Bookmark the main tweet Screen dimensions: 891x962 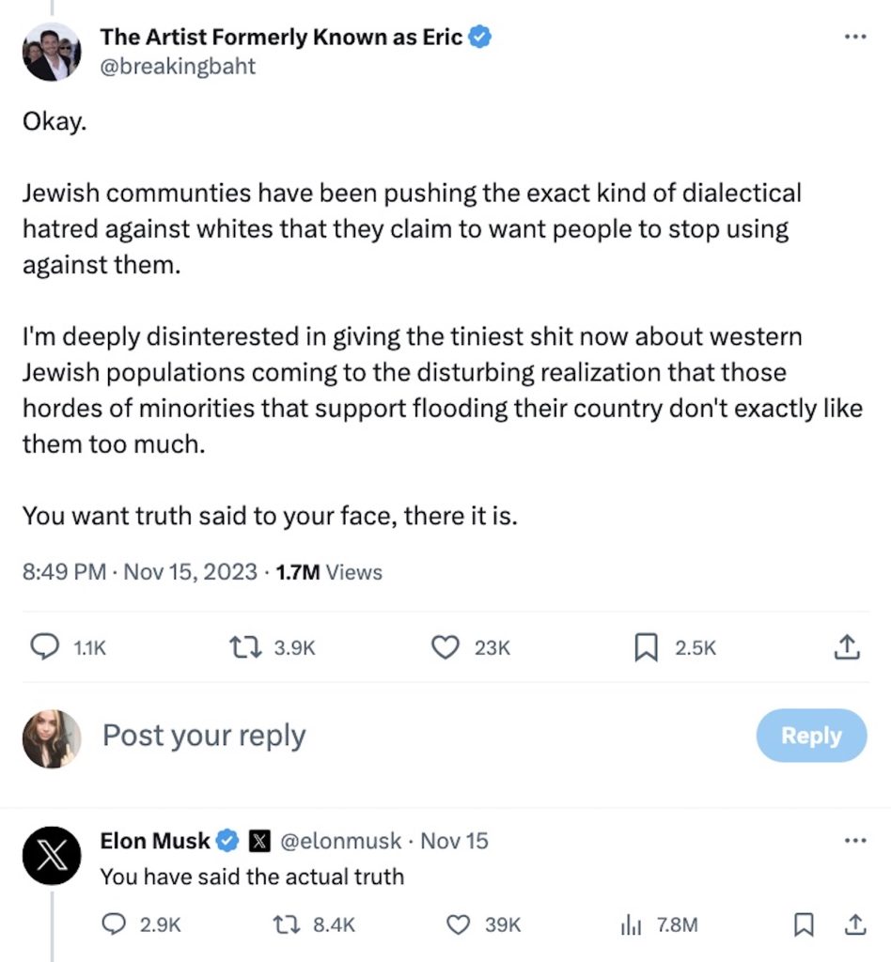645,646
